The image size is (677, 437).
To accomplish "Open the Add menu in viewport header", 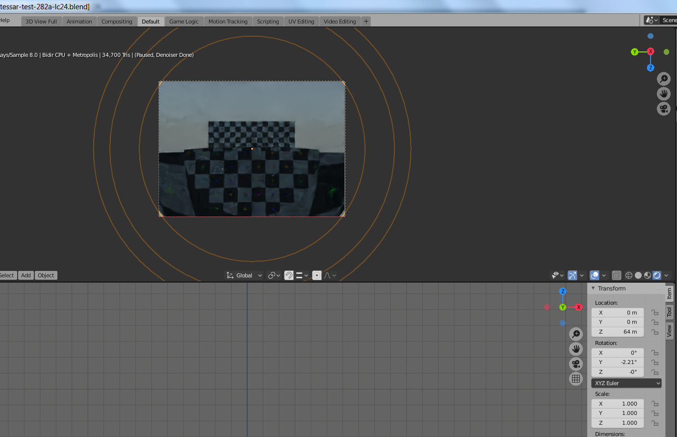I will (x=26, y=275).
